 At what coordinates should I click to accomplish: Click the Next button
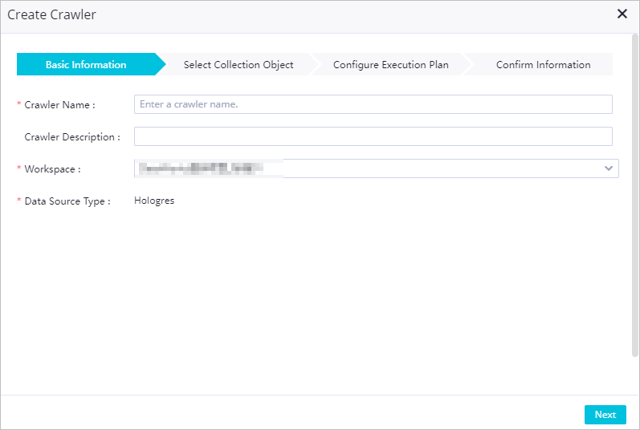click(x=605, y=415)
